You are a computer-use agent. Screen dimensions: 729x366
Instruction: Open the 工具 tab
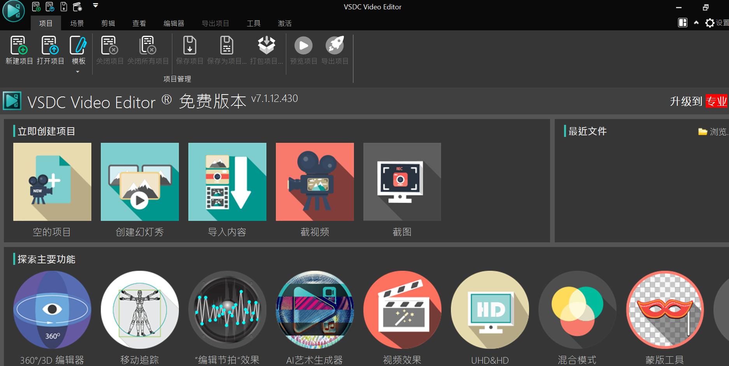[254, 23]
